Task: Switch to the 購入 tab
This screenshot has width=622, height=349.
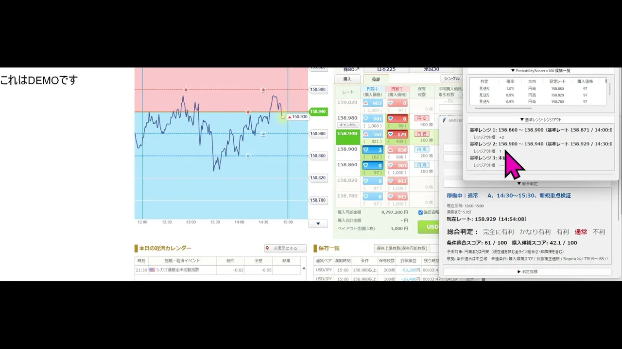Action: pos(347,79)
